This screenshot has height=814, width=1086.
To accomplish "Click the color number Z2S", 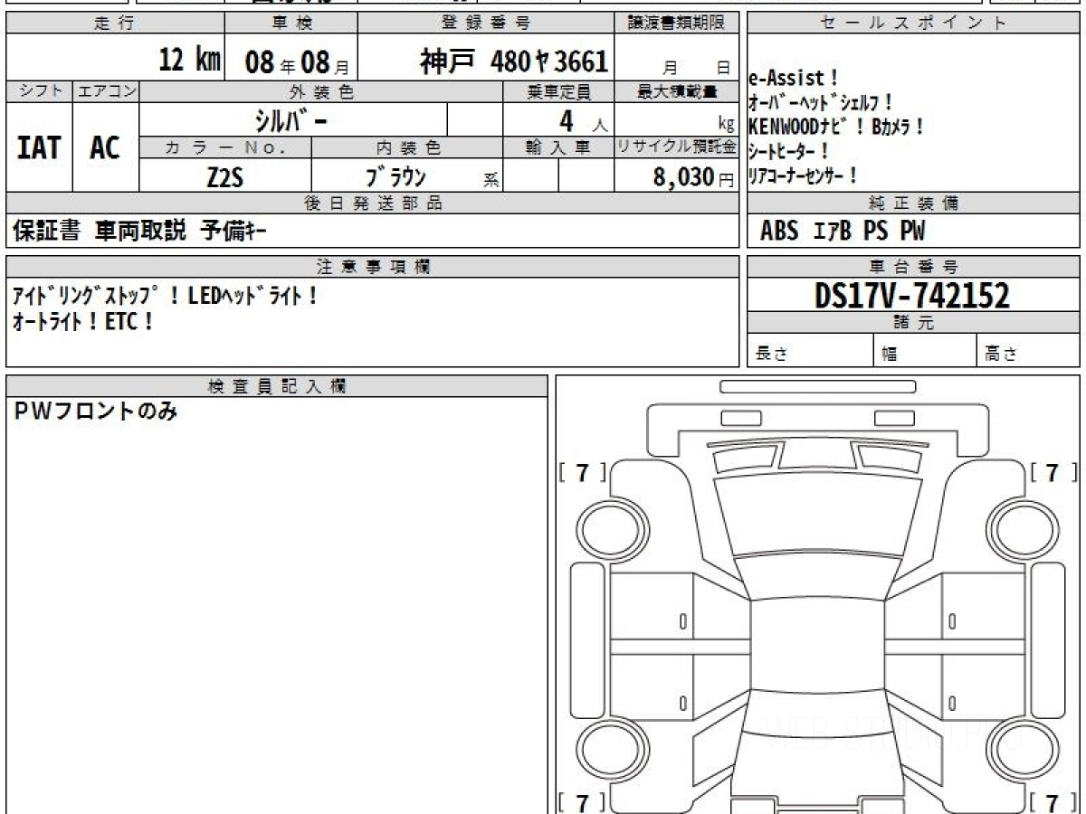I will point(224,177).
